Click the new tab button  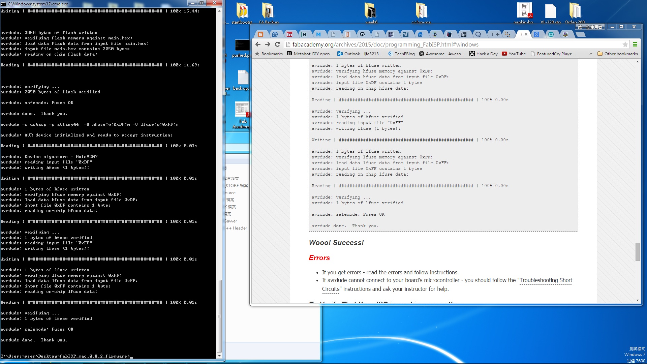click(x=580, y=34)
